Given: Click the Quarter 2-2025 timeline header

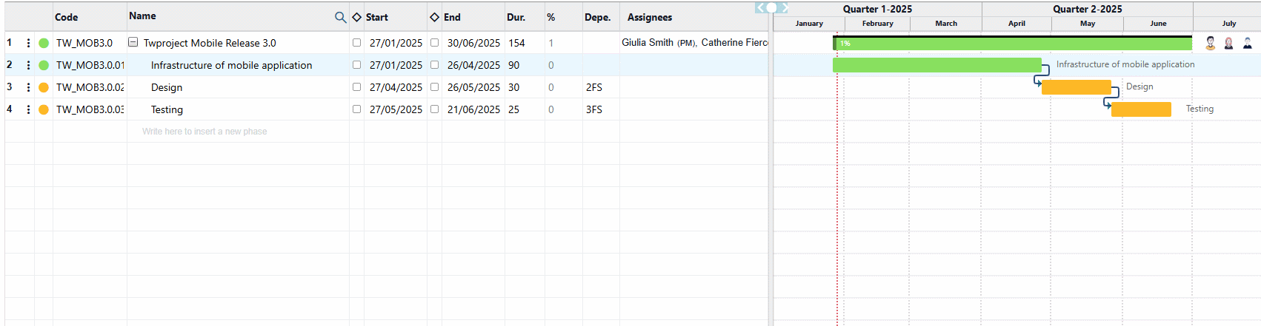Looking at the screenshot, I should (x=1087, y=9).
